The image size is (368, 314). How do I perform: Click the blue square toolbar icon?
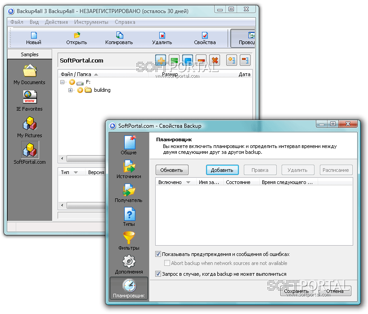188,60
